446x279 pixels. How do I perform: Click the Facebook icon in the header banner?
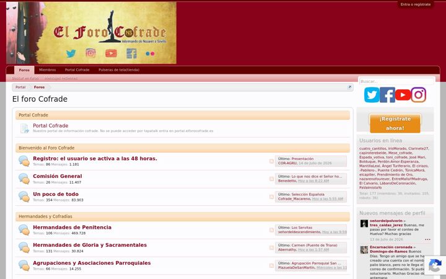[x=131, y=53]
